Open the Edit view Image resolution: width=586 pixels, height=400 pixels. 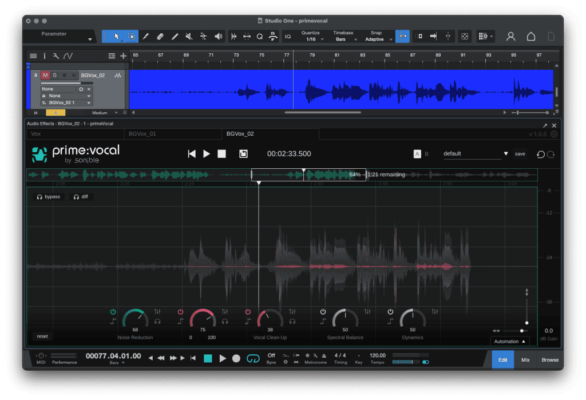[x=502, y=359]
